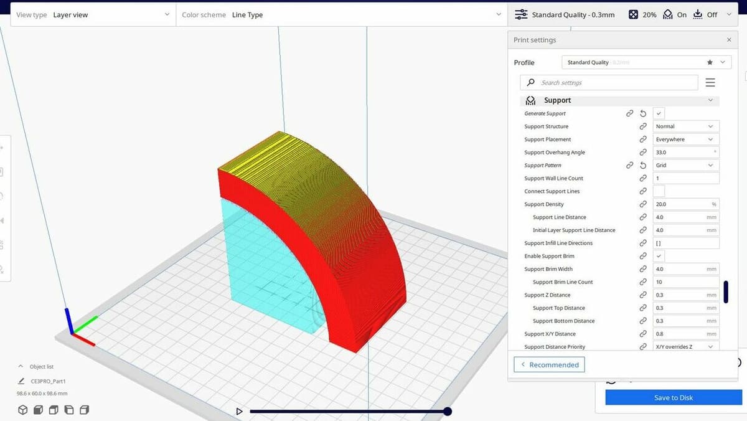747x421 pixels.
Task: Collapse the Support section chevron
Action: coord(710,100)
